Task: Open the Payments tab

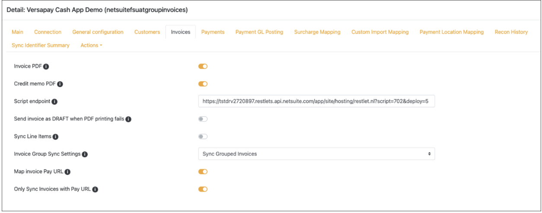Action: point(213,32)
